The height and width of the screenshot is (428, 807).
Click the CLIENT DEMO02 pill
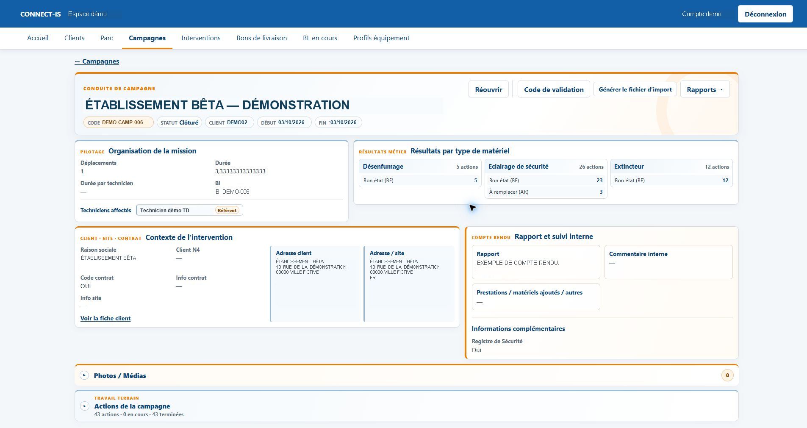click(x=229, y=122)
